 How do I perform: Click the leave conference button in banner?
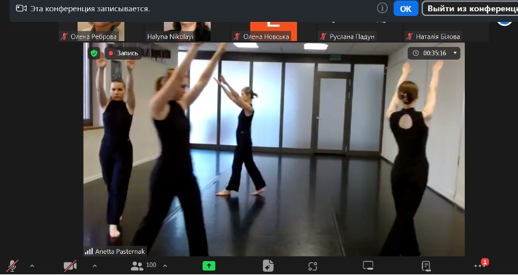click(x=470, y=9)
